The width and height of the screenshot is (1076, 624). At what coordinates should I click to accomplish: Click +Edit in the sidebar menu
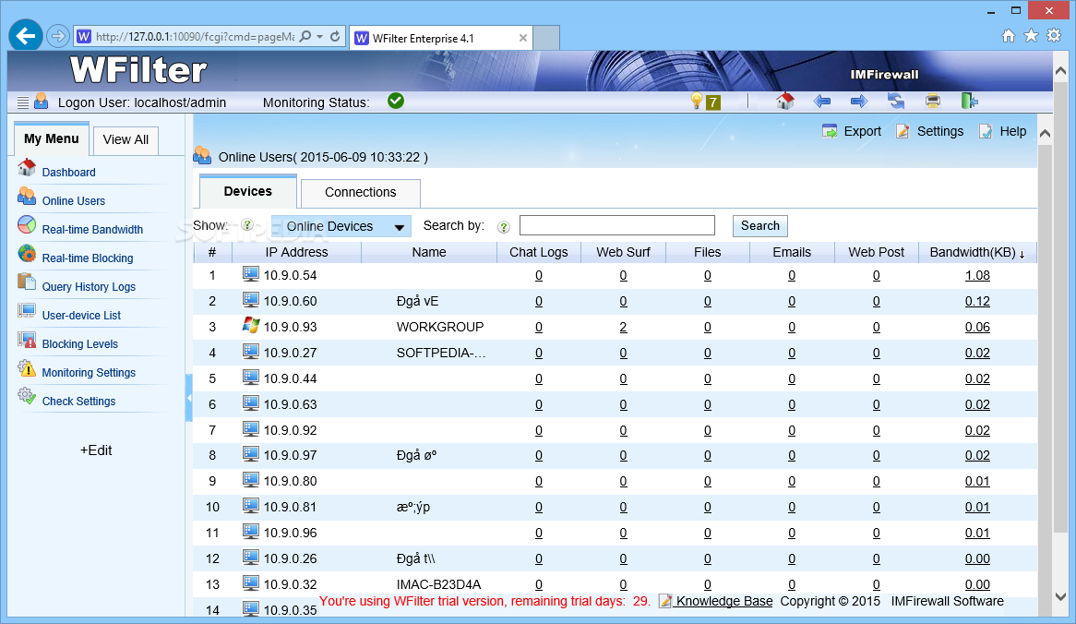pos(96,451)
